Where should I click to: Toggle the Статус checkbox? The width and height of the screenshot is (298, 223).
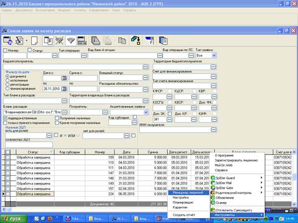[29, 50]
